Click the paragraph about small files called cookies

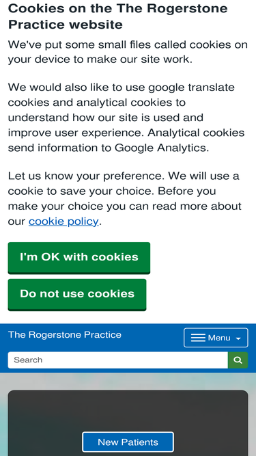point(128,52)
